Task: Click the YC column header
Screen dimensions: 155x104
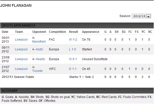Action: point(143,32)
